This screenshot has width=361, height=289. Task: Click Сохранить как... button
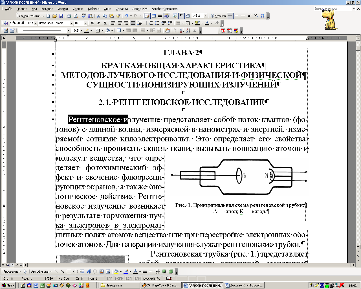click(31, 16)
